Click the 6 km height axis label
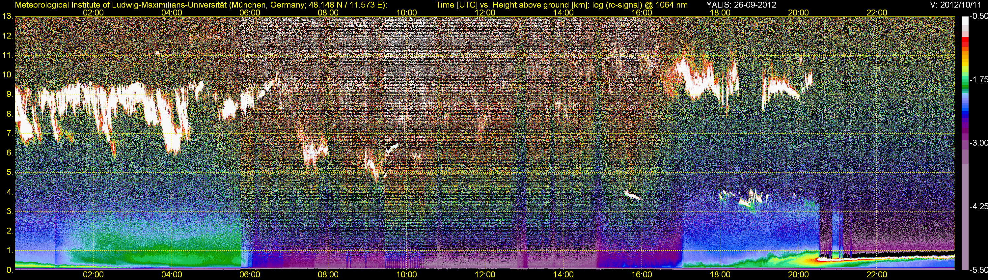988x280 pixels. click(x=10, y=153)
